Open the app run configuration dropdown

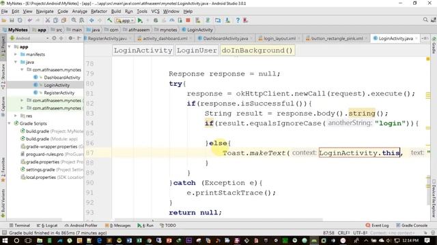click(125, 20)
